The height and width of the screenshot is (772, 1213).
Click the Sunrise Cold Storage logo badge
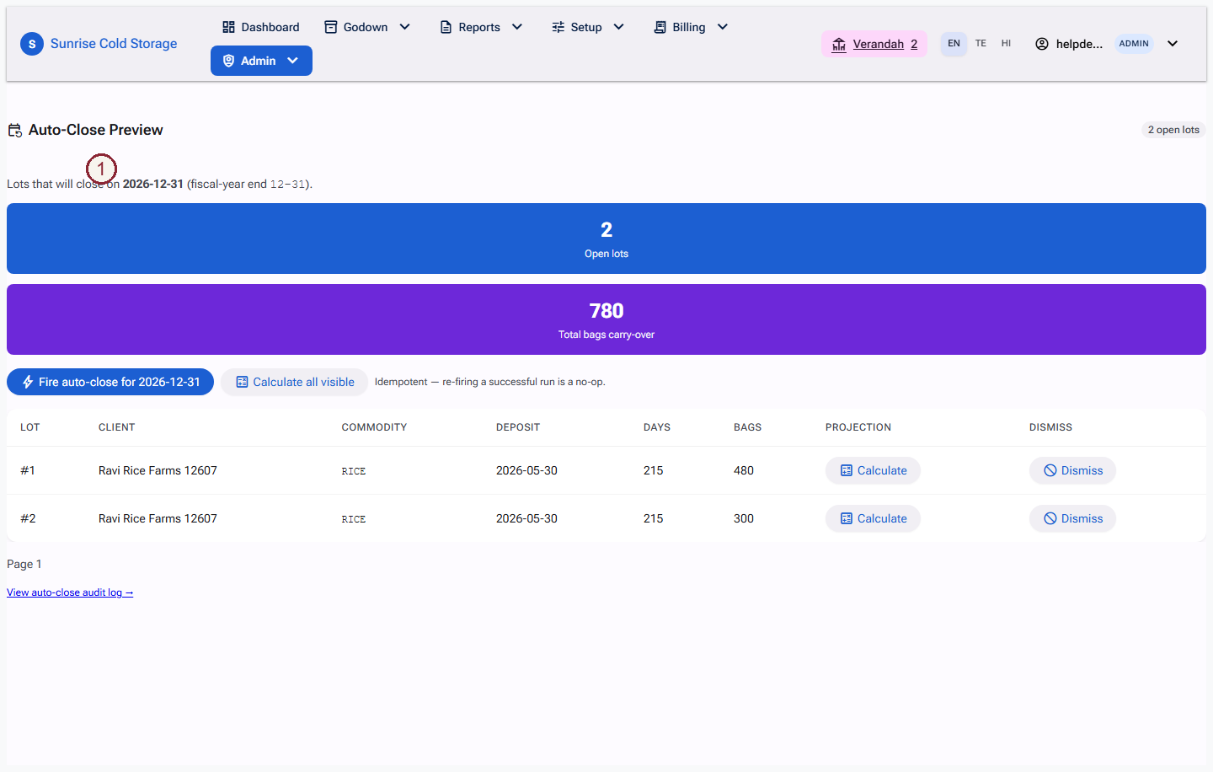click(x=32, y=44)
